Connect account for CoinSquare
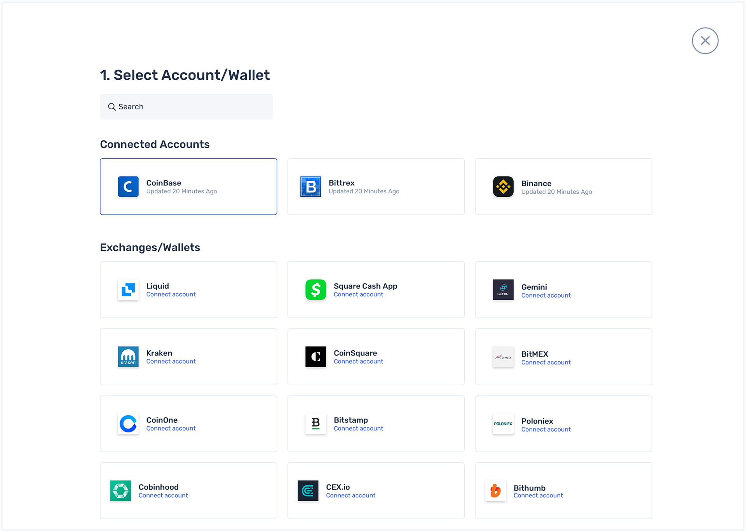The image size is (746, 532). click(x=358, y=362)
